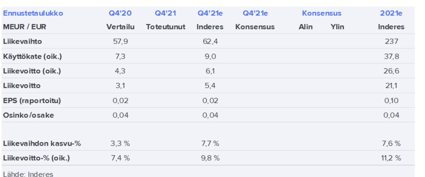This screenshot has height=177, width=425.
Task: Select the EPS (raportoitu) row label
Action: tap(32, 101)
